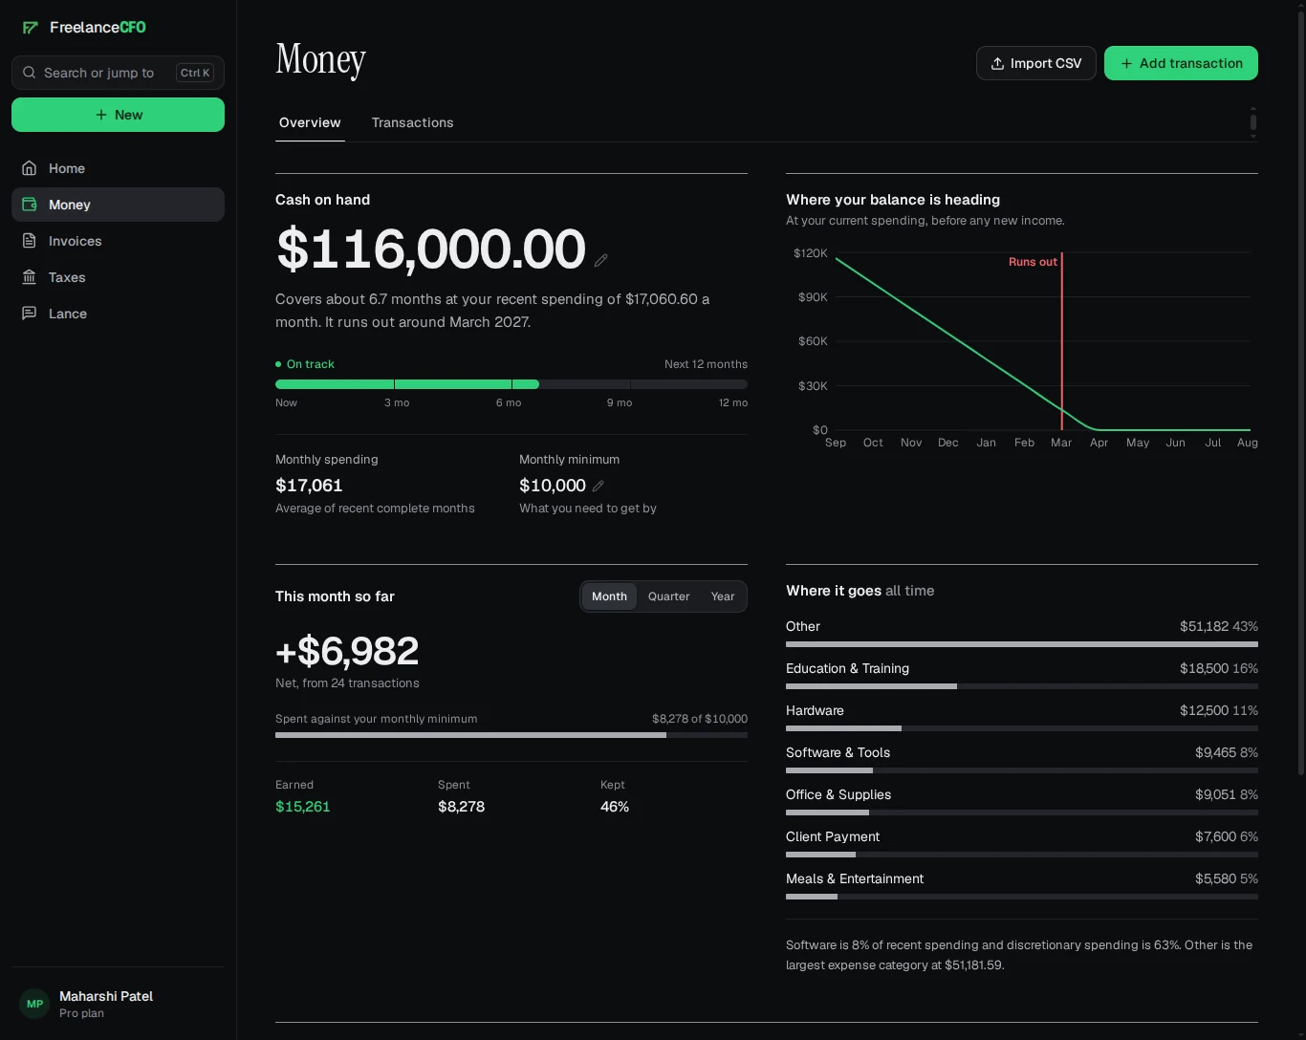The image size is (1306, 1040).
Task: Click the FreelanceCFO logo icon
Action: pyautogui.click(x=31, y=28)
